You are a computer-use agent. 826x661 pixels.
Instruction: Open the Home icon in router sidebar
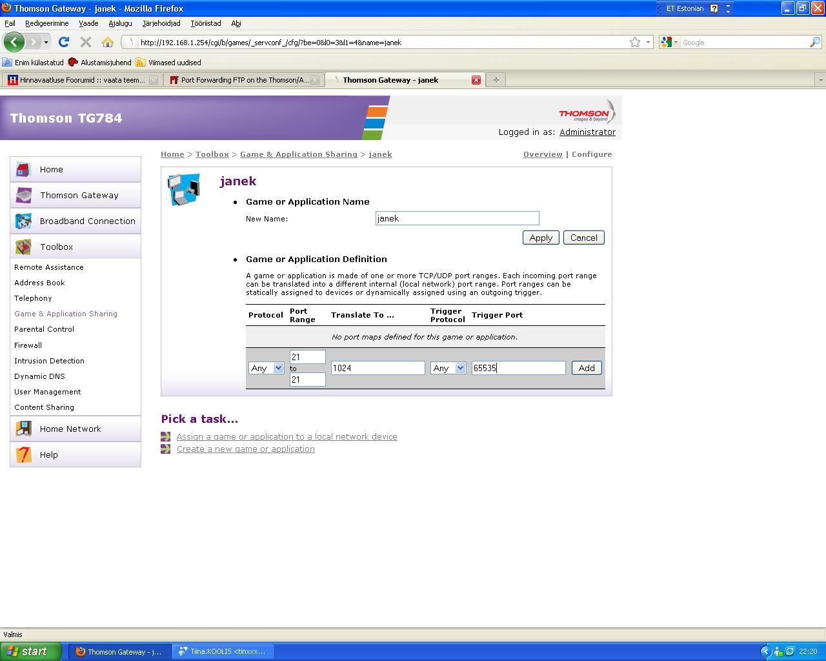coord(23,169)
